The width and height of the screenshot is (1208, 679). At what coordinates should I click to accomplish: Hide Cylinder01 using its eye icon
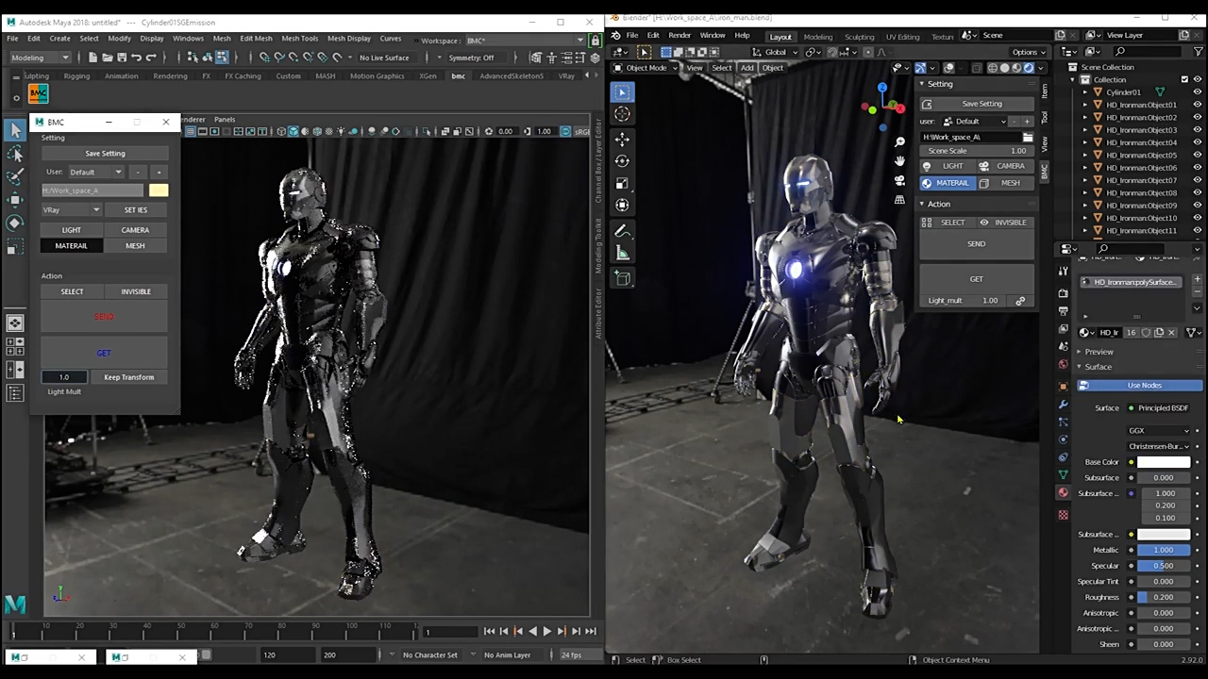click(x=1199, y=92)
